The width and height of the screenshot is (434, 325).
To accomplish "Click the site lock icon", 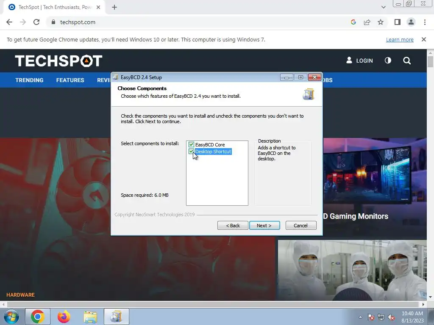I will (x=53, y=22).
